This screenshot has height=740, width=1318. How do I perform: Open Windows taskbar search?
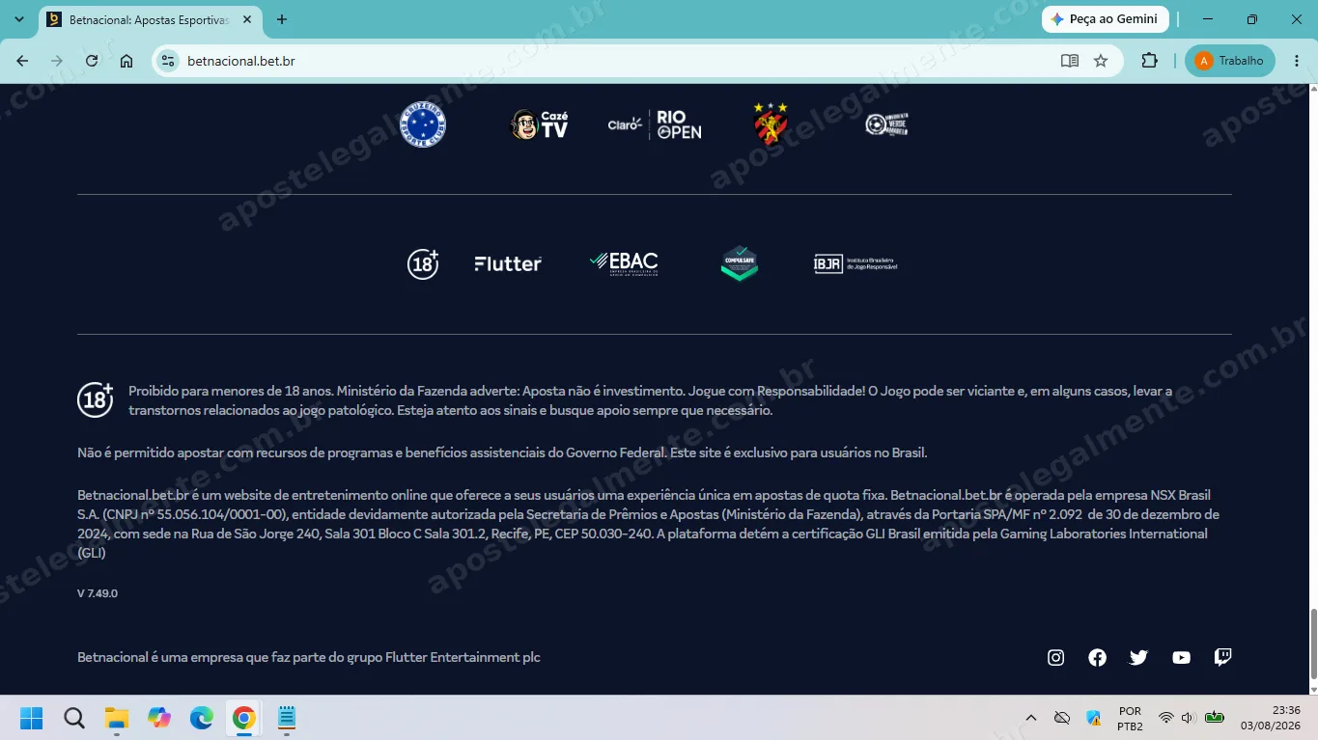[x=74, y=718]
